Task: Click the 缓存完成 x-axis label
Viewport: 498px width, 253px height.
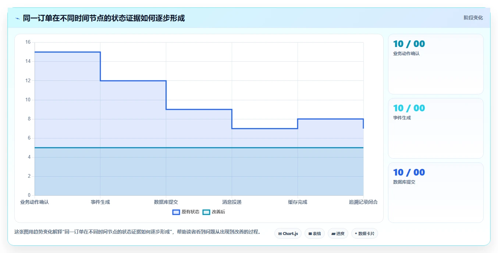Action: tap(298, 202)
